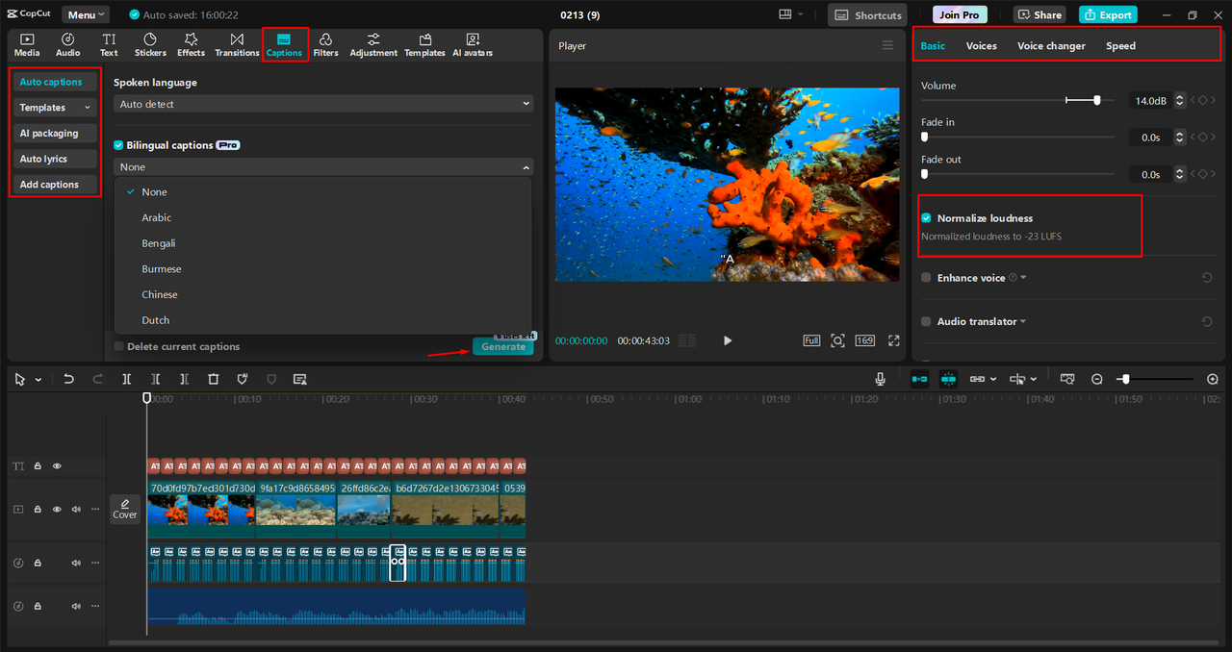Viewport: 1232px width, 652px height.
Task: Click the Full quality preview icon in player
Action: click(811, 340)
